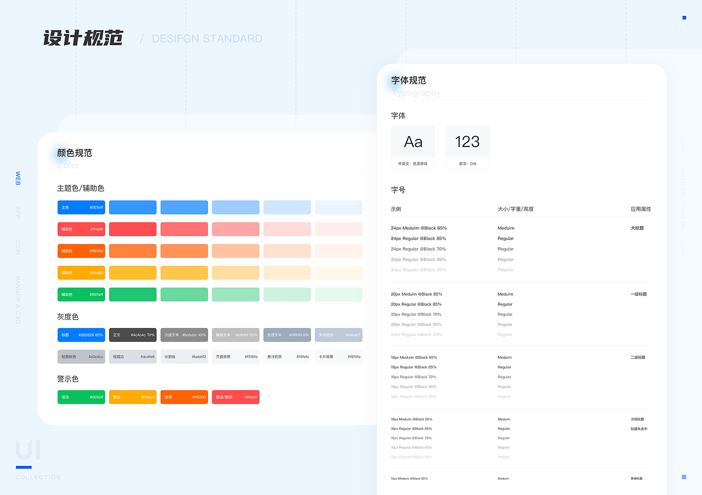The image size is (702, 495).
Task: Pick the 辅助色 #ff4d4f red swatch
Action: [x=81, y=229]
